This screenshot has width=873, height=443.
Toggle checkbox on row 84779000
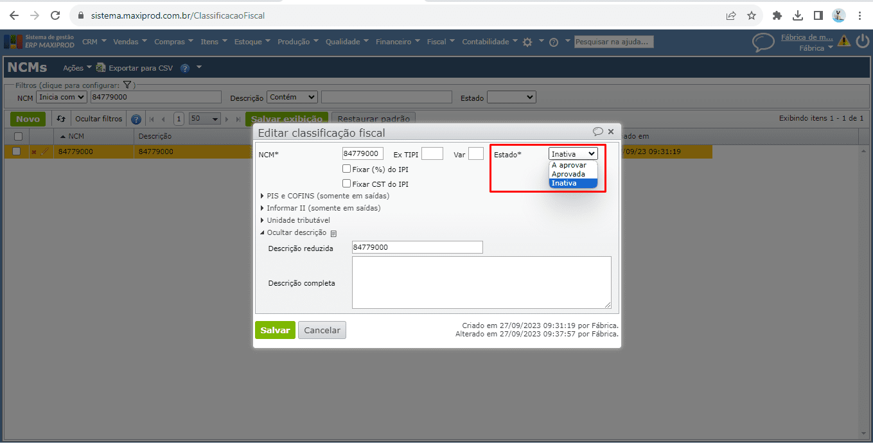coord(17,152)
